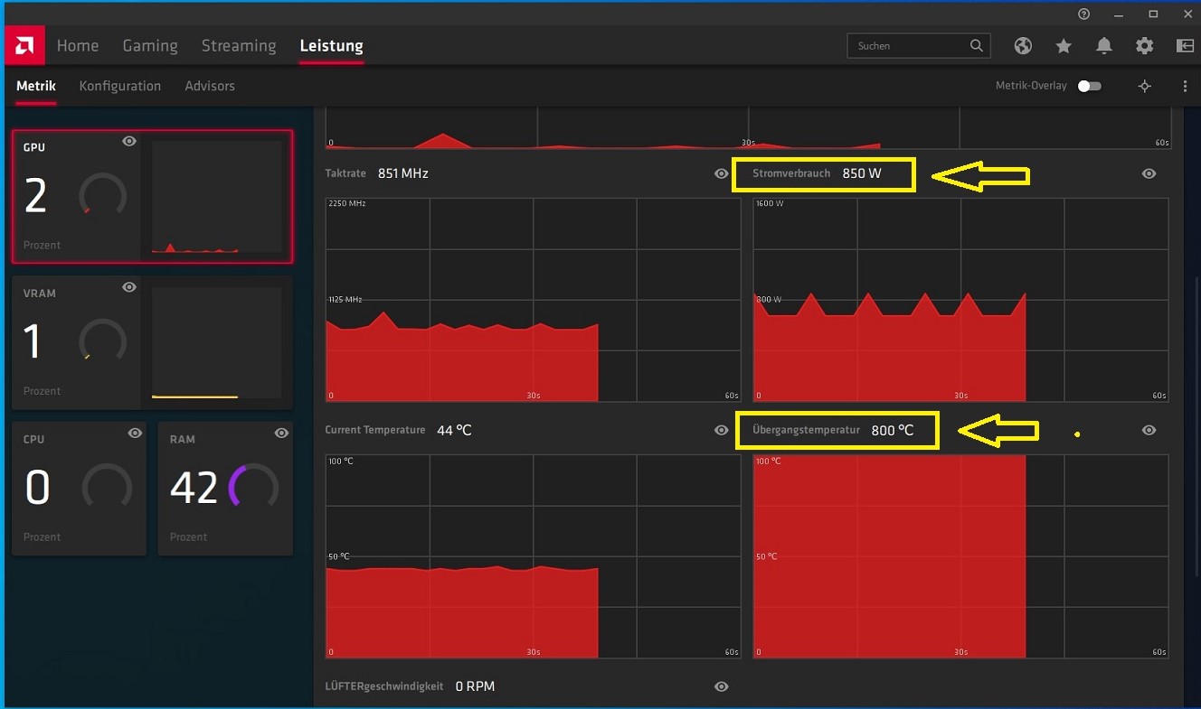Toggle the Taktrate graph eye icon
1201x709 pixels.
pos(721,173)
